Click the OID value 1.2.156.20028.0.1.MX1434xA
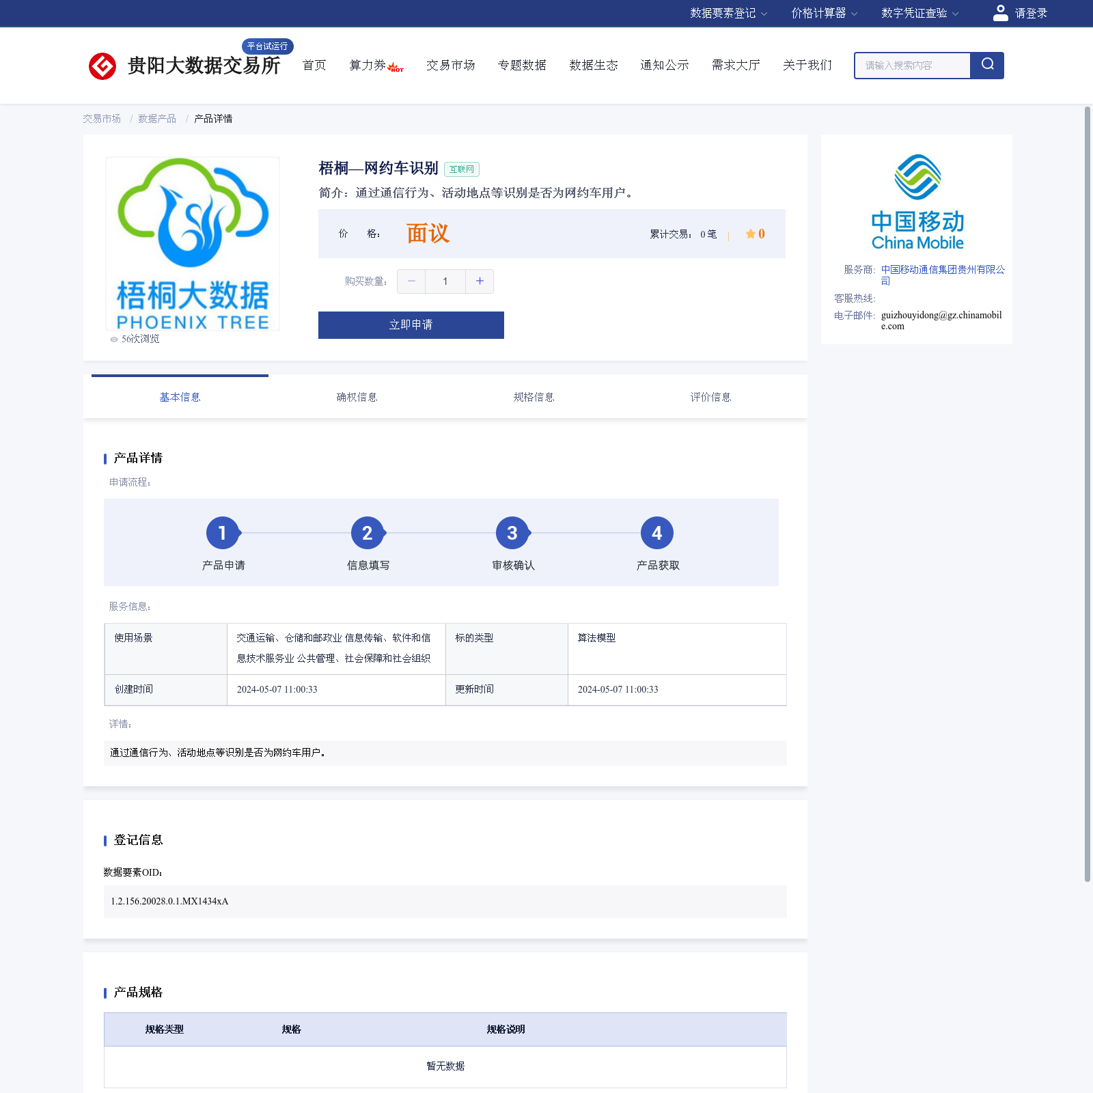The height and width of the screenshot is (1093, 1093). [x=169, y=902]
